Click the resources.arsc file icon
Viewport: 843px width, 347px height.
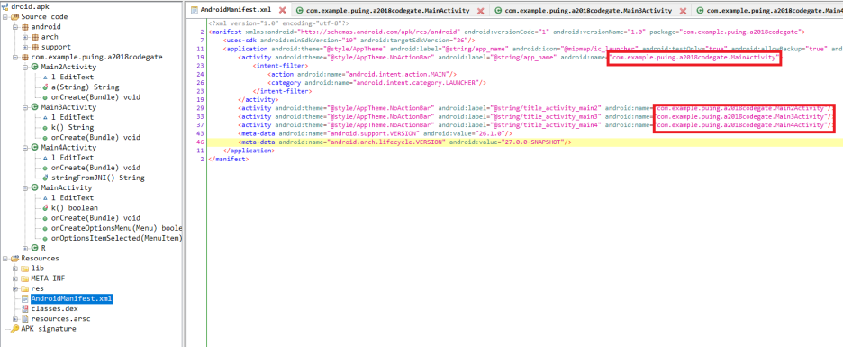25,318
